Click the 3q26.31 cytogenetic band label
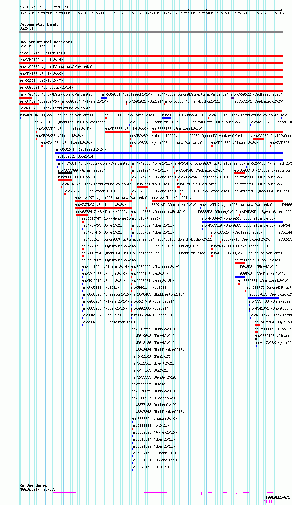 click(27, 28)
